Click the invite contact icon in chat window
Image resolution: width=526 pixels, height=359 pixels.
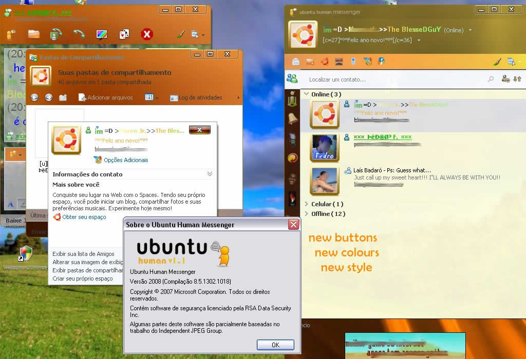point(11,34)
